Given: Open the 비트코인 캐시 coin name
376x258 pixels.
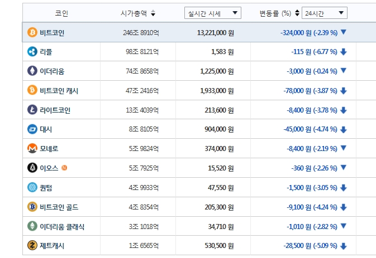Looking at the screenshot, I should [x=59, y=91].
